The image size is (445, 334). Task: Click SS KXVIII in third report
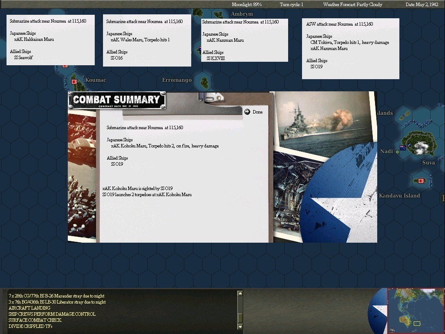(216, 58)
